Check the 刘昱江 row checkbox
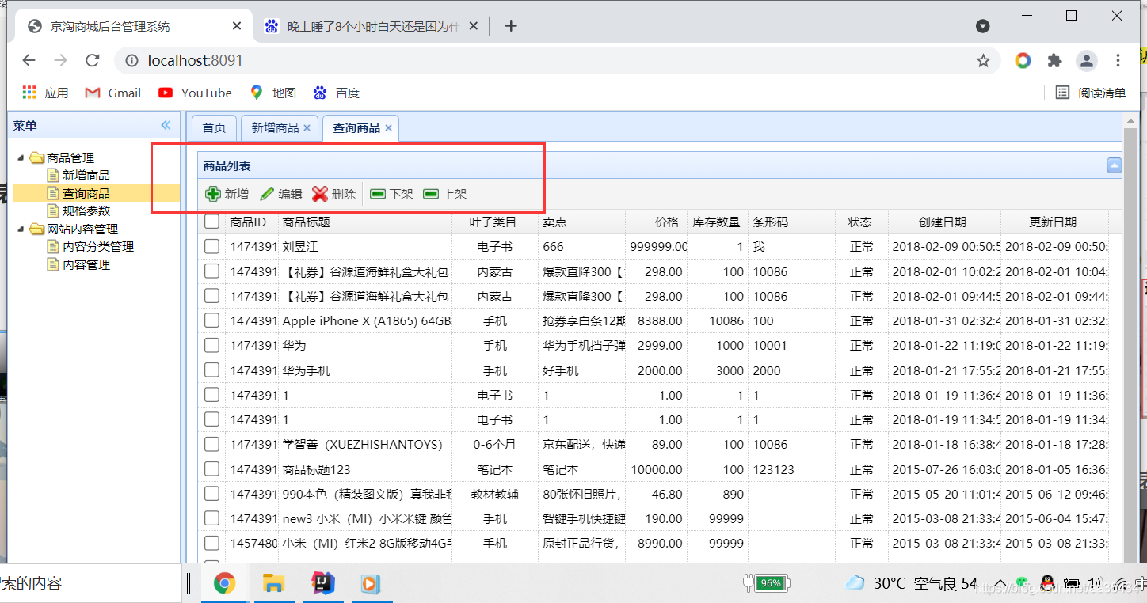Screen dimensions: 1147x603 (x=211, y=246)
